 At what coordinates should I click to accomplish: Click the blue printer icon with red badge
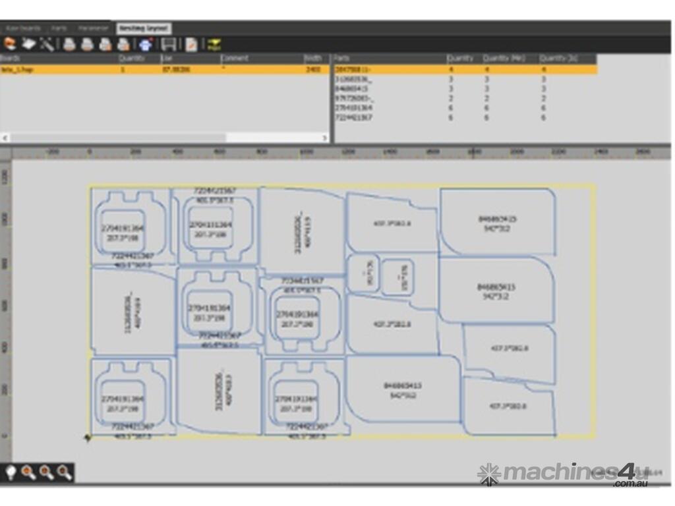[x=146, y=44]
